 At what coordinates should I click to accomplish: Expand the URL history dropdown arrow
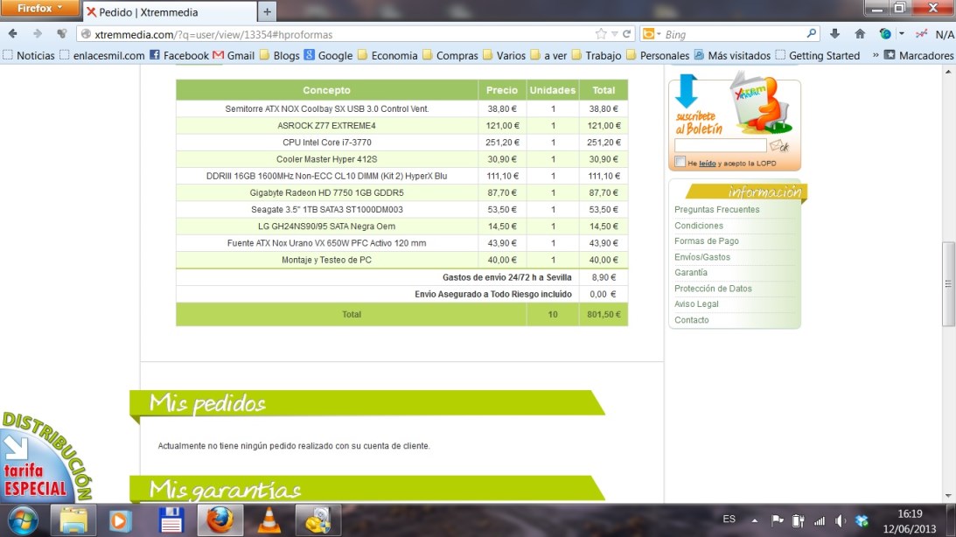coord(615,34)
